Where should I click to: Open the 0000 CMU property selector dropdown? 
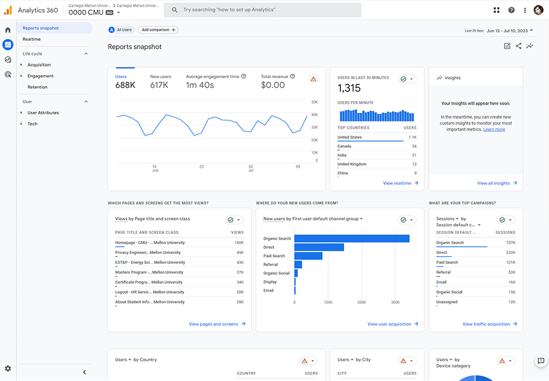pos(118,13)
